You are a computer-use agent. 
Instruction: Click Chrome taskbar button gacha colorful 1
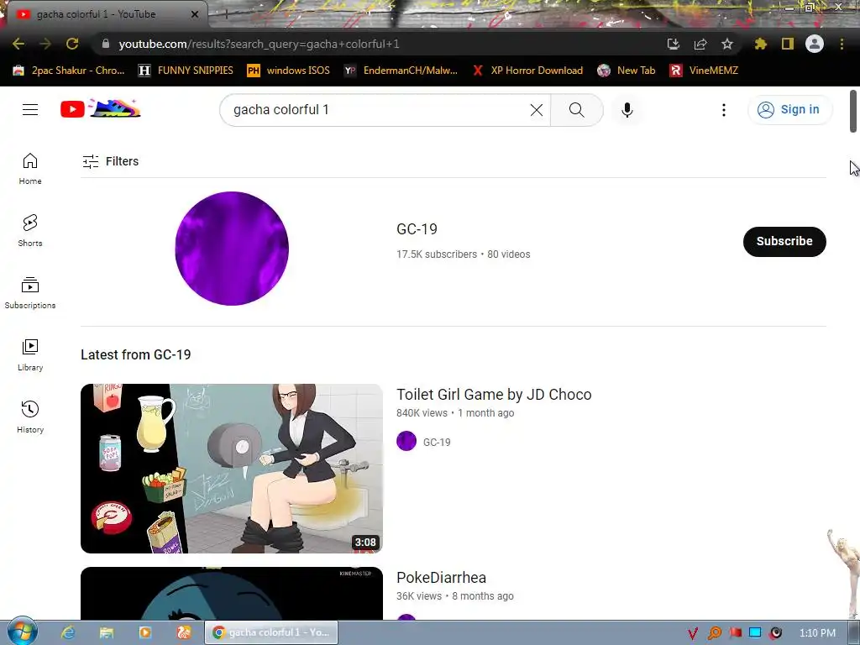click(272, 632)
